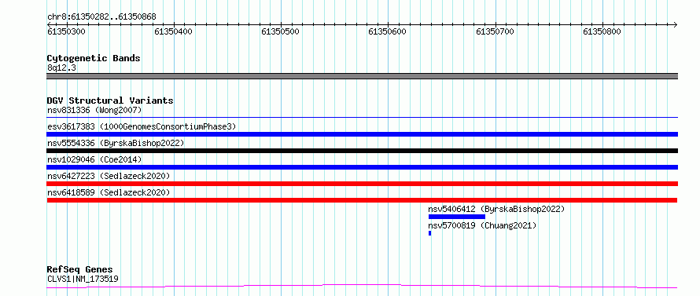Click the RefSeq Genes track title
Image resolution: width=700 pixels, height=296 pixels.
point(79,270)
